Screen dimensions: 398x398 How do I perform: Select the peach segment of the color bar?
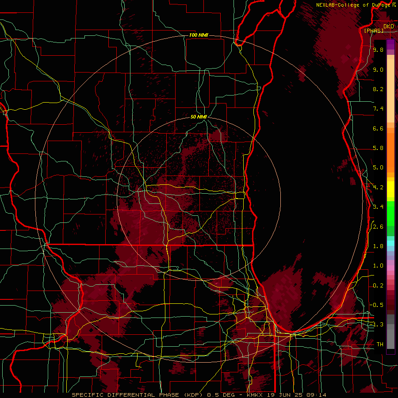pos(390,89)
